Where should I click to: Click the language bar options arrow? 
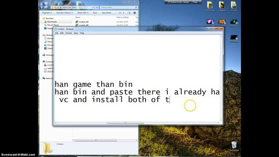click(x=200, y=3)
